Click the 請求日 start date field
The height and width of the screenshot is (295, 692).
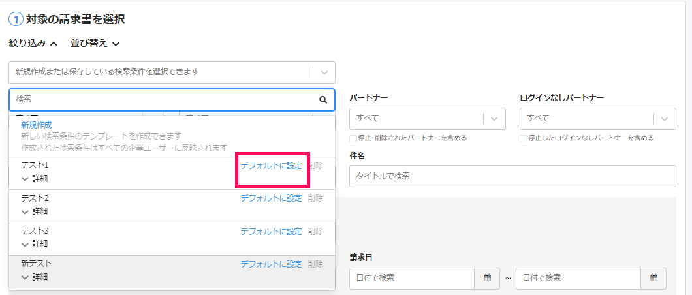412,278
